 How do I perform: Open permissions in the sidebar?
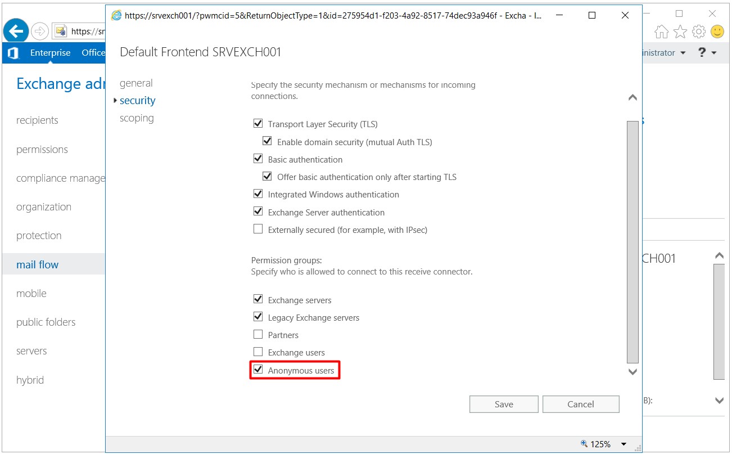tap(42, 149)
